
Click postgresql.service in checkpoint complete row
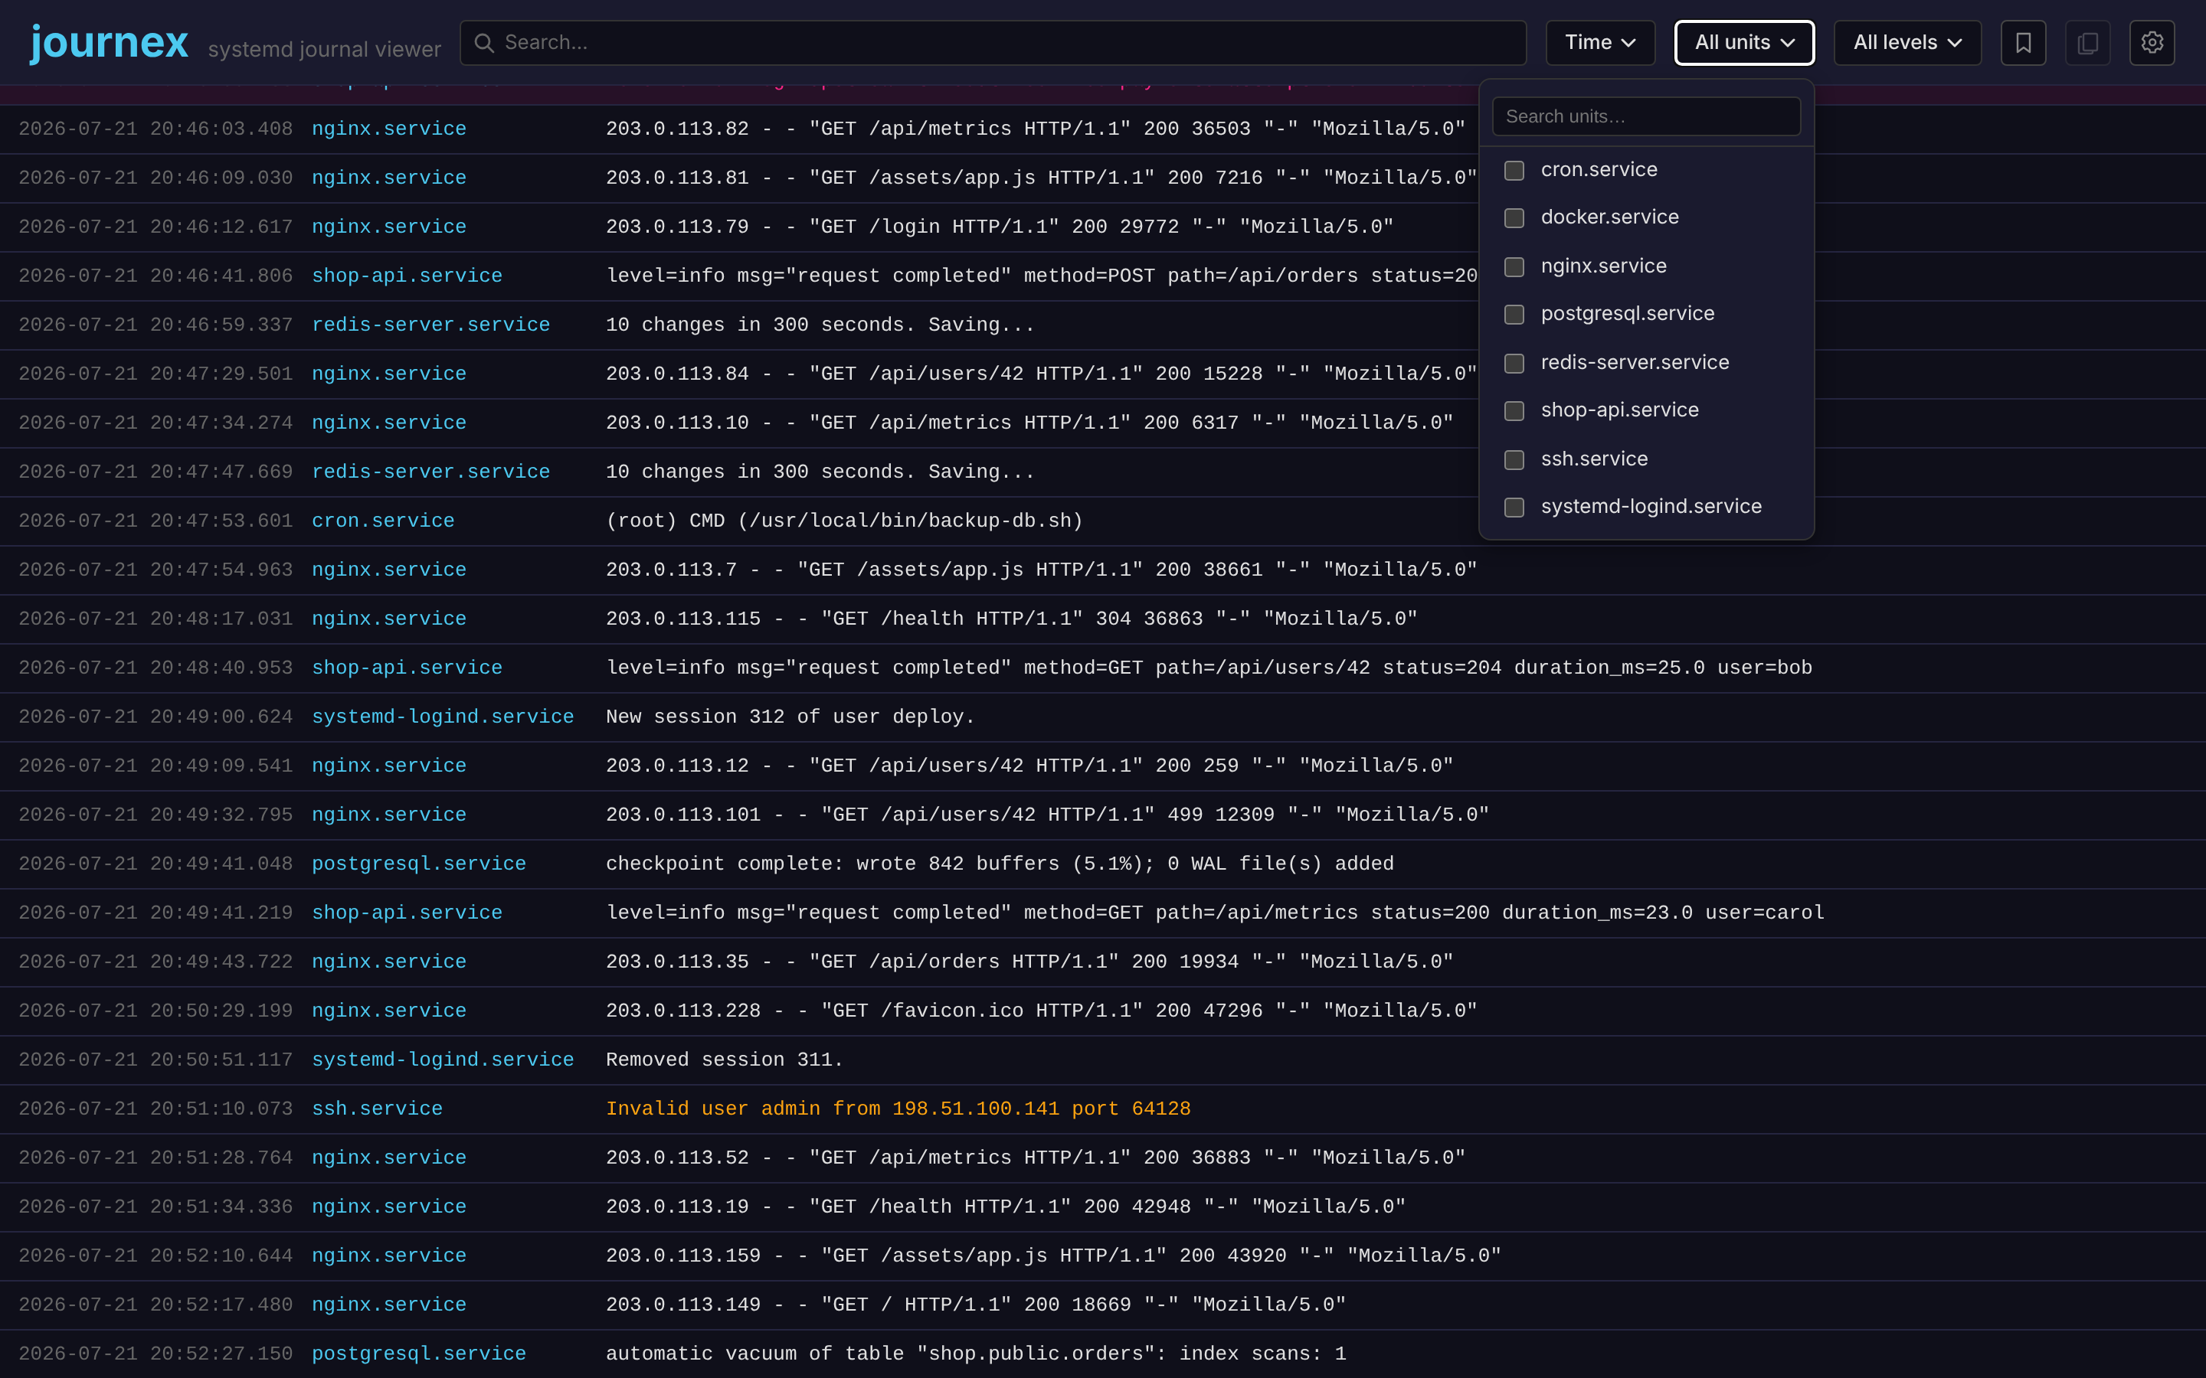(x=418, y=864)
